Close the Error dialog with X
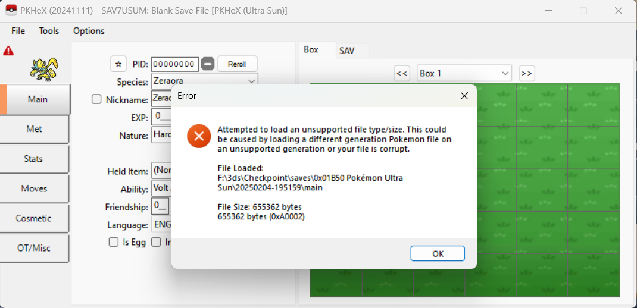637x308 pixels. [464, 96]
